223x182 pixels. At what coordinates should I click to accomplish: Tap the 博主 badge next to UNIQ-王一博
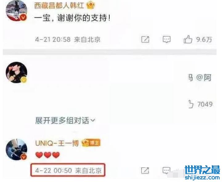[x=91, y=143]
